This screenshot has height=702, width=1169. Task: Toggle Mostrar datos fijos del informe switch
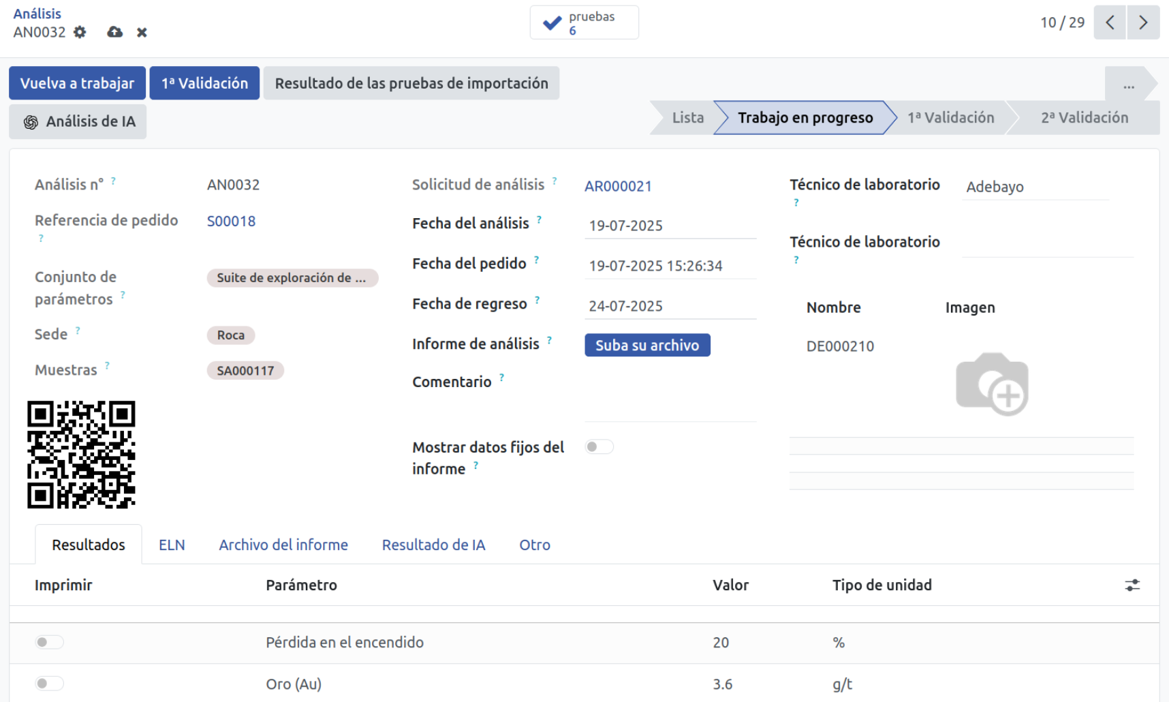[x=599, y=446]
